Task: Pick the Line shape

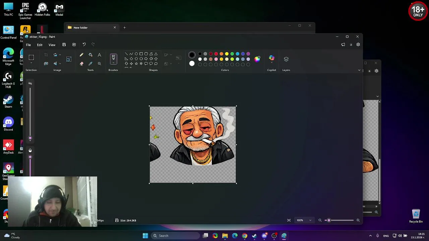Action: (x=126, y=54)
